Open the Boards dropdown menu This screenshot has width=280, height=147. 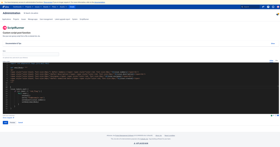(x=47, y=7)
